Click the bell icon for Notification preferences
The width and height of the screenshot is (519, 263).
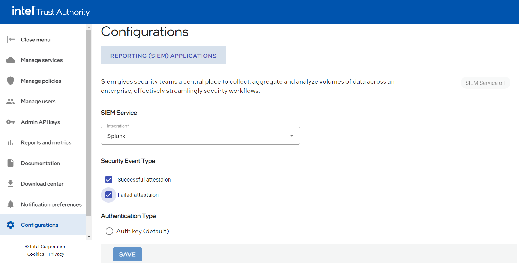coord(11,204)
